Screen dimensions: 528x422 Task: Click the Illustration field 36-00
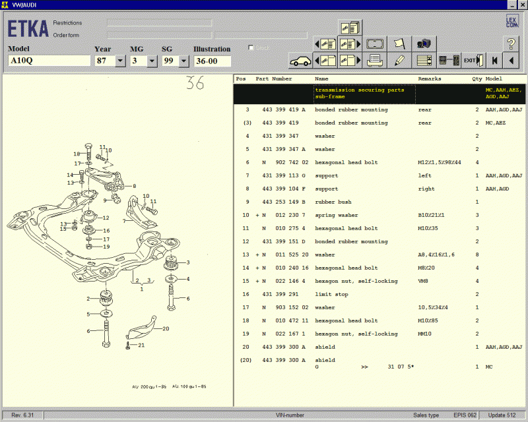pyautogui.click(x=211, y=61)
